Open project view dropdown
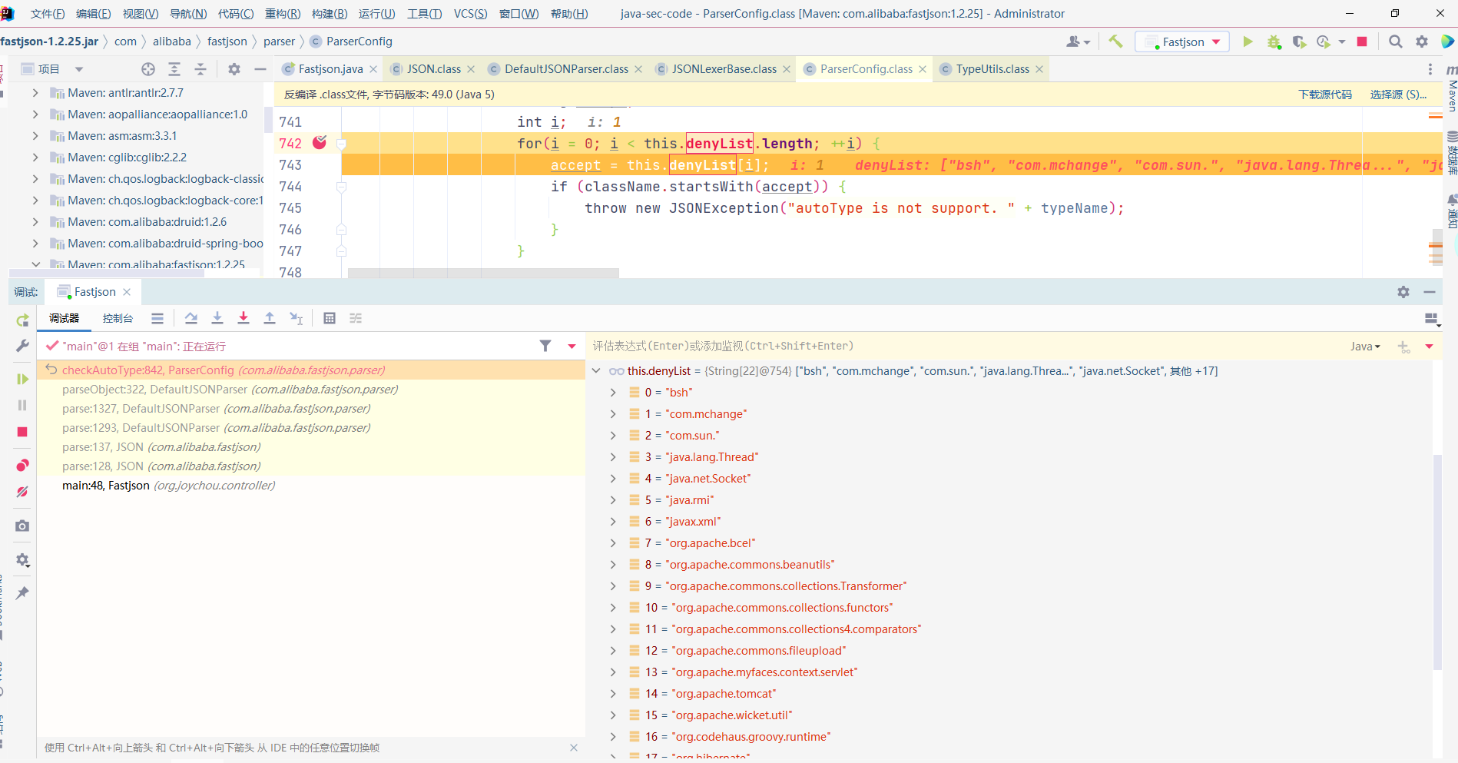Image resolution: width=1458 pixels, height=763 pixels. pos(78,69)
